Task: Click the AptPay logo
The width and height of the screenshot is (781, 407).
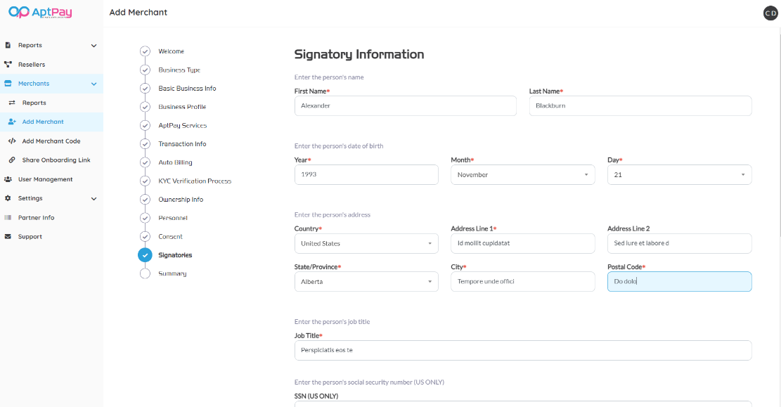Action: click(40, 13)
